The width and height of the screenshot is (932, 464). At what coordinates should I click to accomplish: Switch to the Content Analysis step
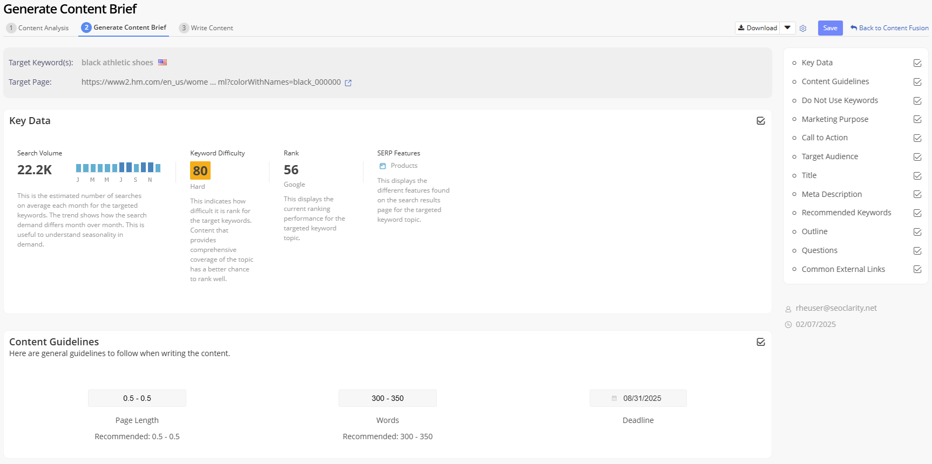[38, 28]
